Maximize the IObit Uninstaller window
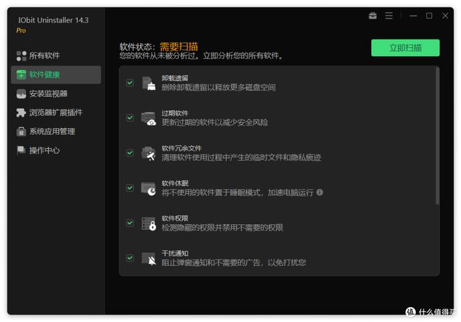This screenshot has width=461, height=322. coord(429,16)
